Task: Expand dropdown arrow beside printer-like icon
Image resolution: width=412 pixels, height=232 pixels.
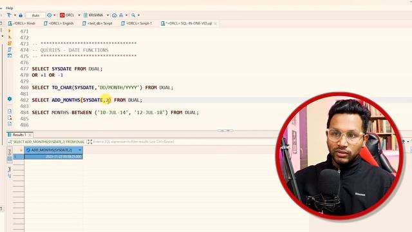Action: [126, 15]
